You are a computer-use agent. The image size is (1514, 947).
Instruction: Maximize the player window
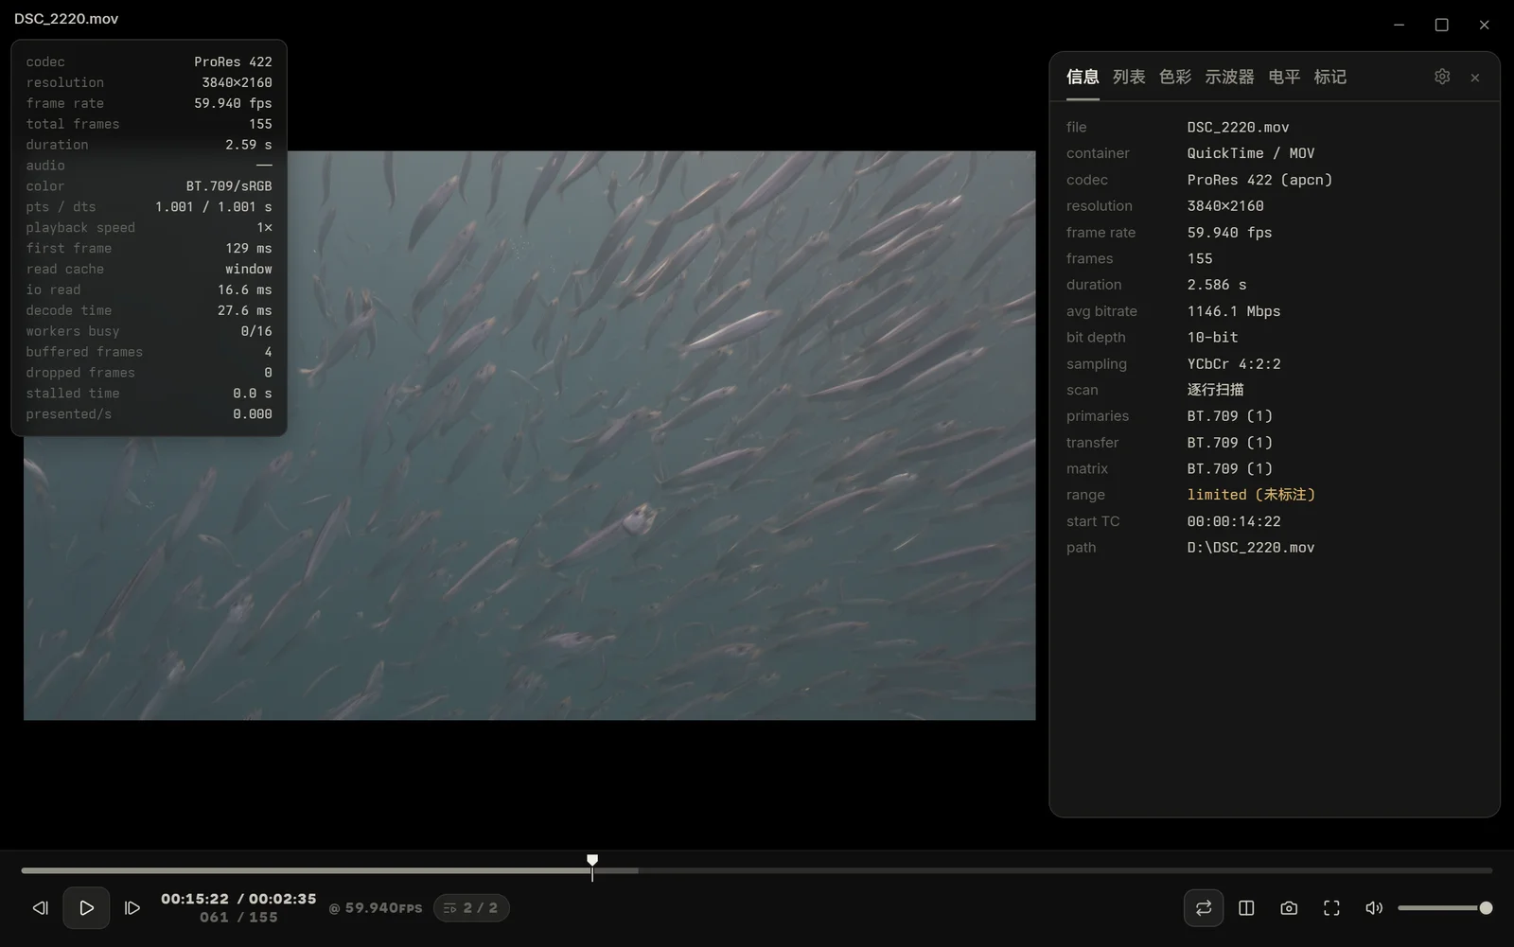[1442, 26]
